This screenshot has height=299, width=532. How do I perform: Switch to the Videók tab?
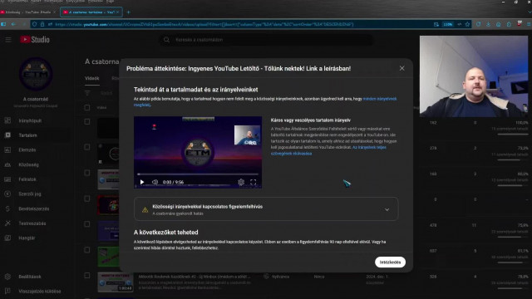click(91, 78)
